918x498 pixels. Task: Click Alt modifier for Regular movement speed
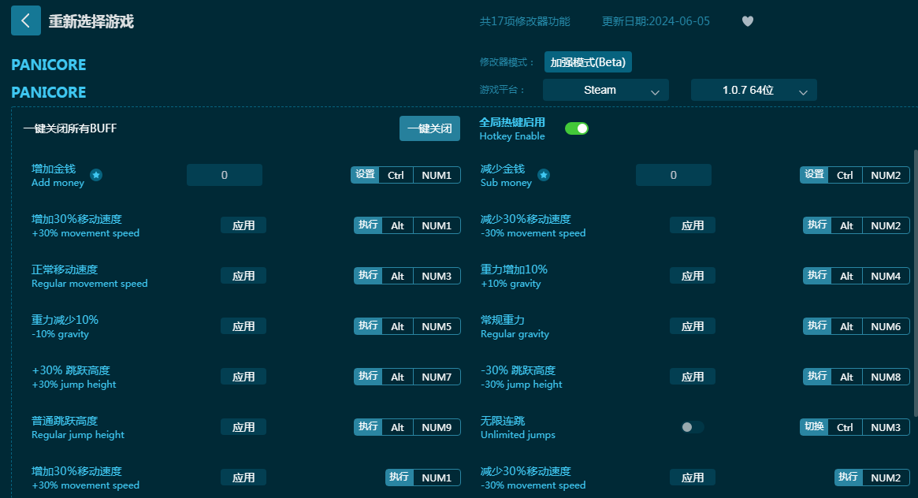(397, 276)
